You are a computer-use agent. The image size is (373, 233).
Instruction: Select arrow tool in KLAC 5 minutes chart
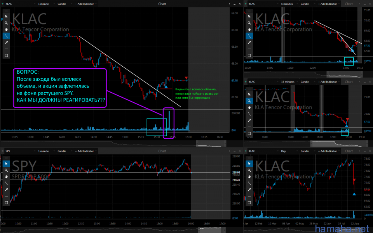pyautogui.click(x=249, y=43)
